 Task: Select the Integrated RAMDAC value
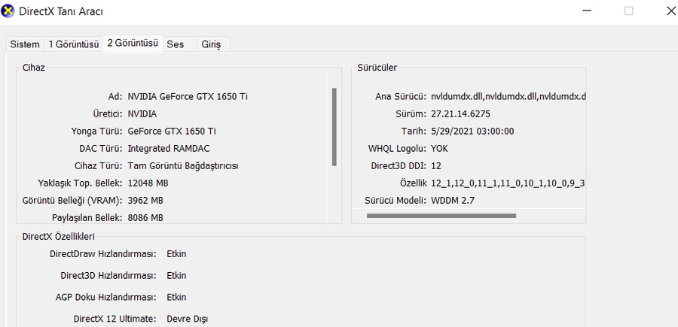[x=169, y=148]
